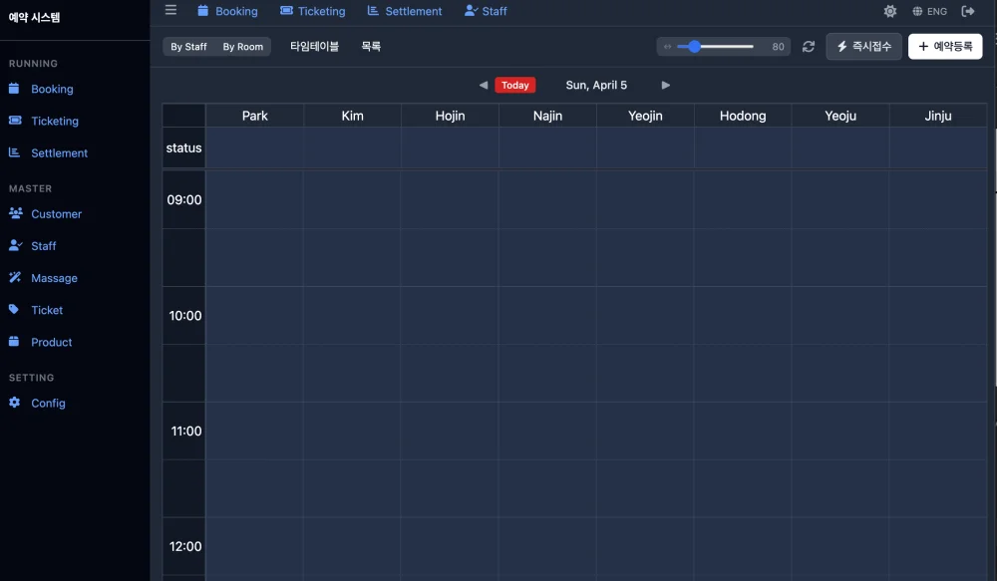Open the Staff tab in top navigation
The image size is (997, 581).
tap(486, 11)
